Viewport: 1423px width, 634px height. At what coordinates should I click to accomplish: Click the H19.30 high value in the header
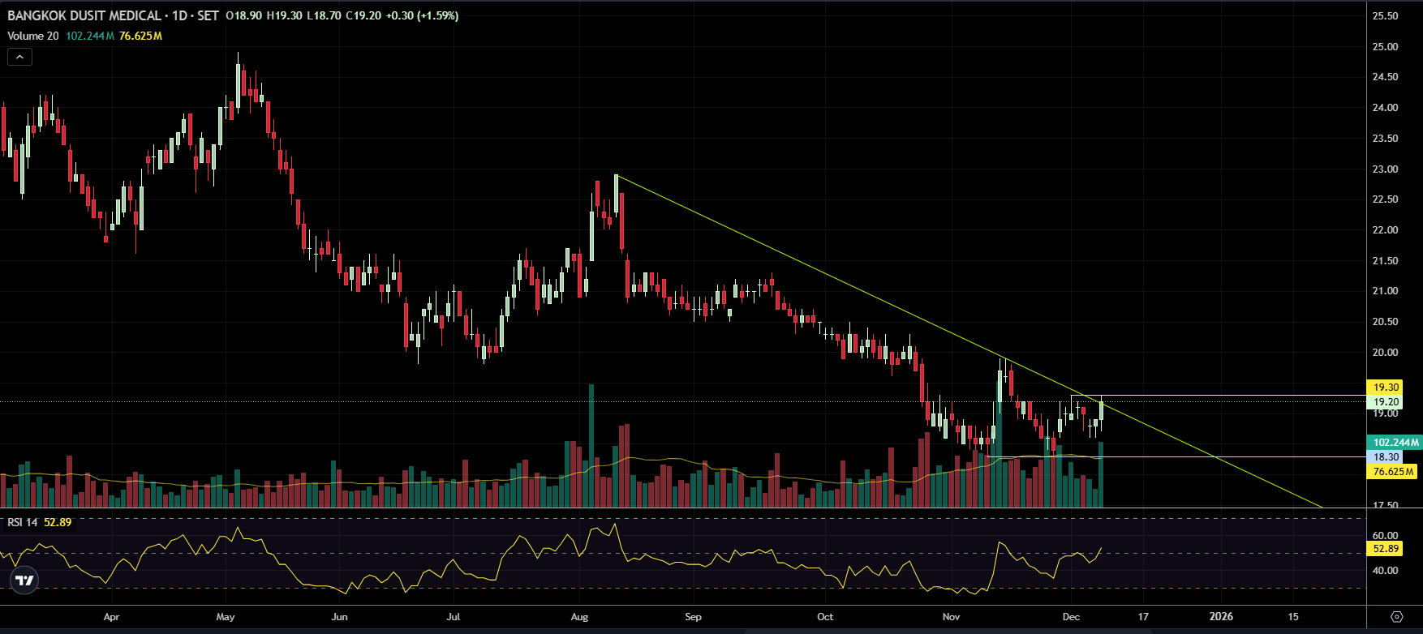click(x=285, y=15)
